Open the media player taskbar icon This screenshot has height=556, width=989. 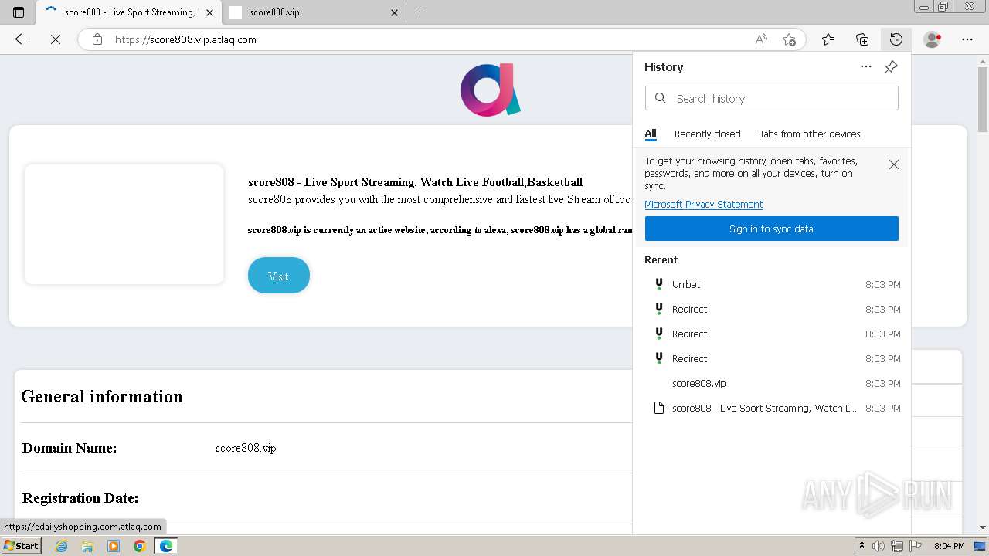[114, 546]
